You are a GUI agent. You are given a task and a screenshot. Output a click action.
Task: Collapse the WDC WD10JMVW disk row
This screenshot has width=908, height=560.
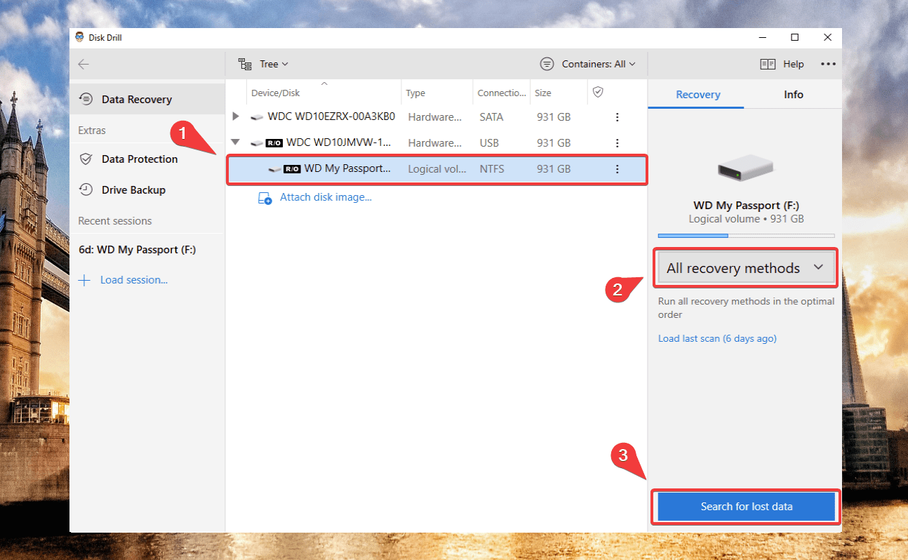236,142
